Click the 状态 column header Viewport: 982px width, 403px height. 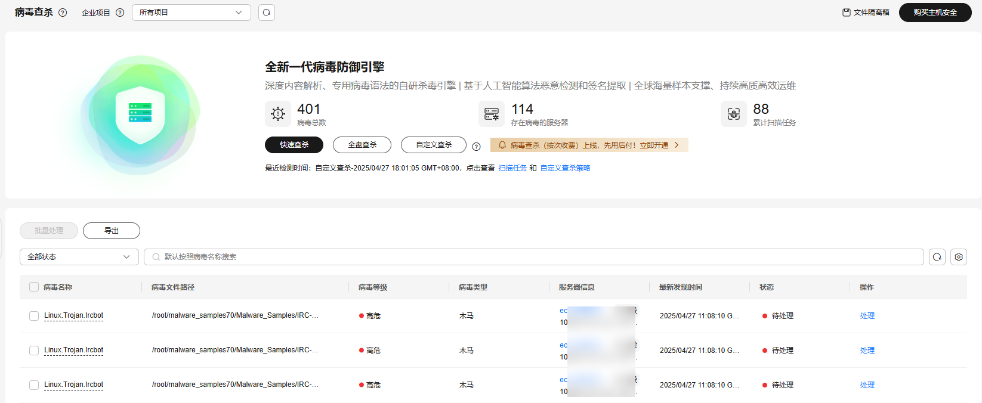pyautogui.click(x=767, y=287)
